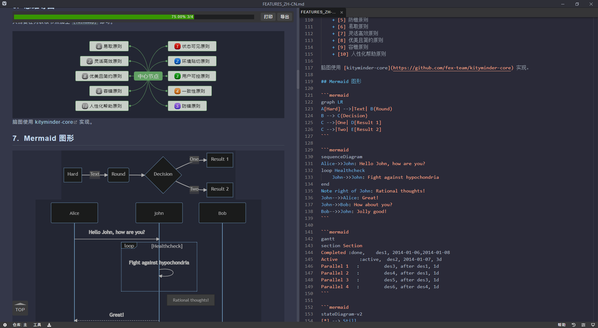Click the 75% todo progress bar

point(134,17)
